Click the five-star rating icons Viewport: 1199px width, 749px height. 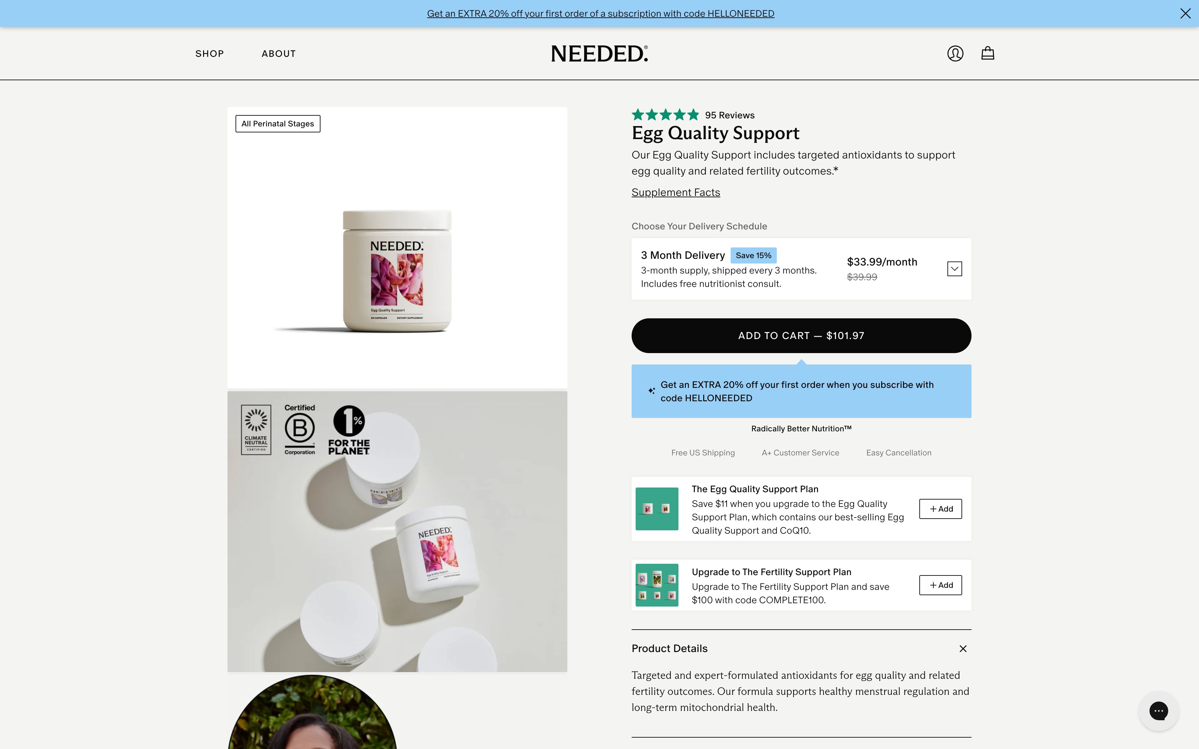pyautogui.click(x=665, y=115)
